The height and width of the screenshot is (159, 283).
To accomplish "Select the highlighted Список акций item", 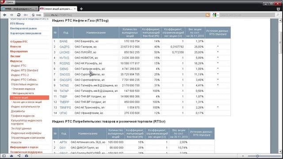I will (30, 98).
